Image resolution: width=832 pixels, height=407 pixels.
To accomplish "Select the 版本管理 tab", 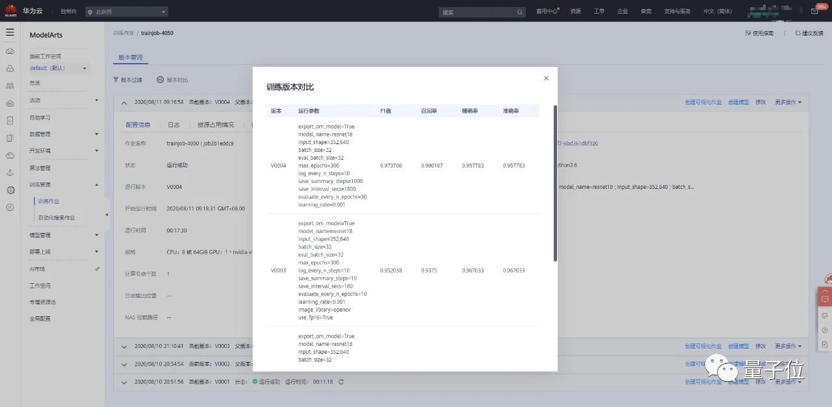I will 131,57.
